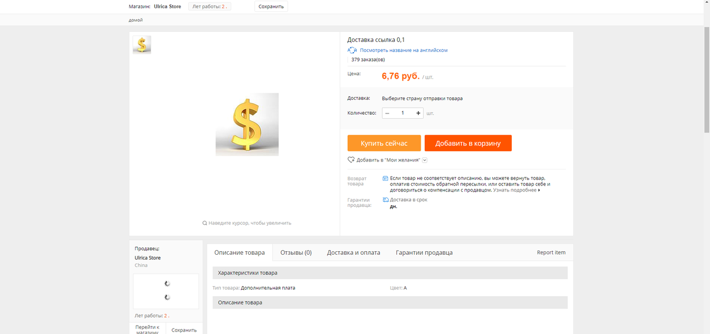Click the top "Сохранить" store button
The image size is (710, 334).
pos(272,7)
